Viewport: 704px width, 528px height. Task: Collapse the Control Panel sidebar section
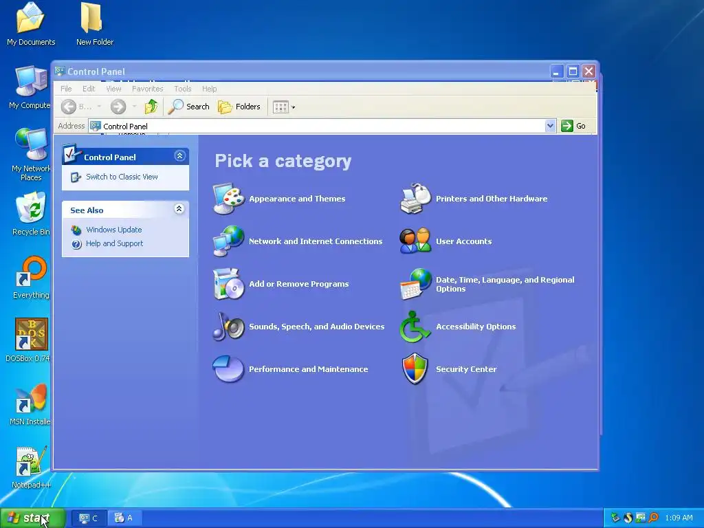click(x=179, y=156)
